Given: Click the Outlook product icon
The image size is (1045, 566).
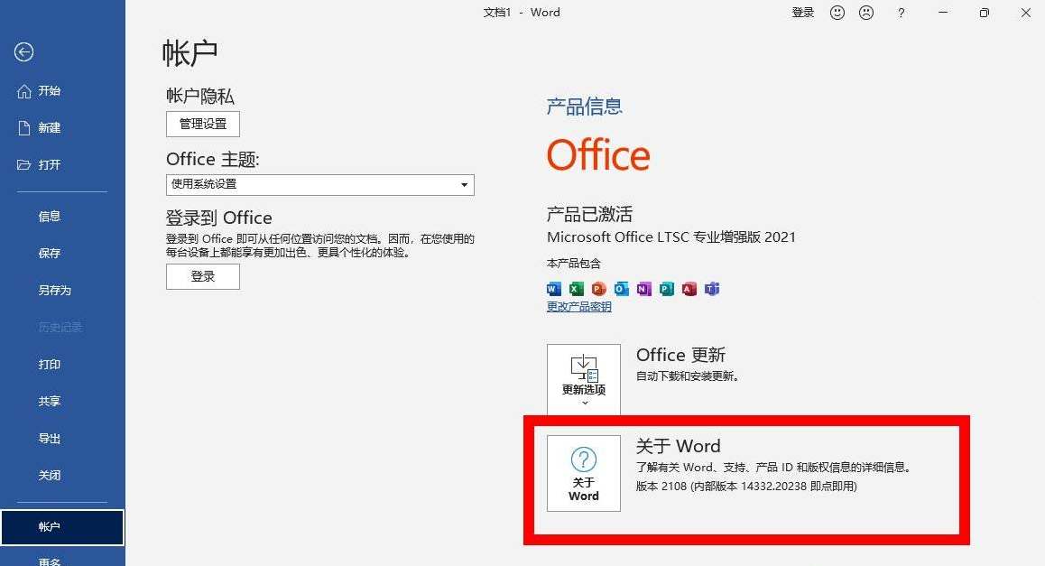Looking at the screenshot, I should pyautogui.click(x=622, y=289).
